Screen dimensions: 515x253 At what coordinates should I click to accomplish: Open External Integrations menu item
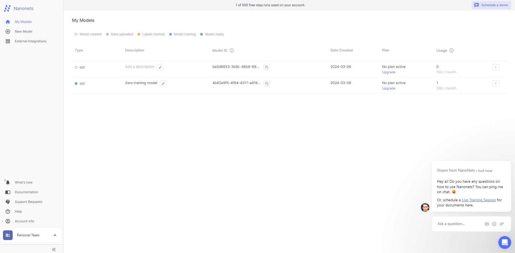[x=30, y=41]
